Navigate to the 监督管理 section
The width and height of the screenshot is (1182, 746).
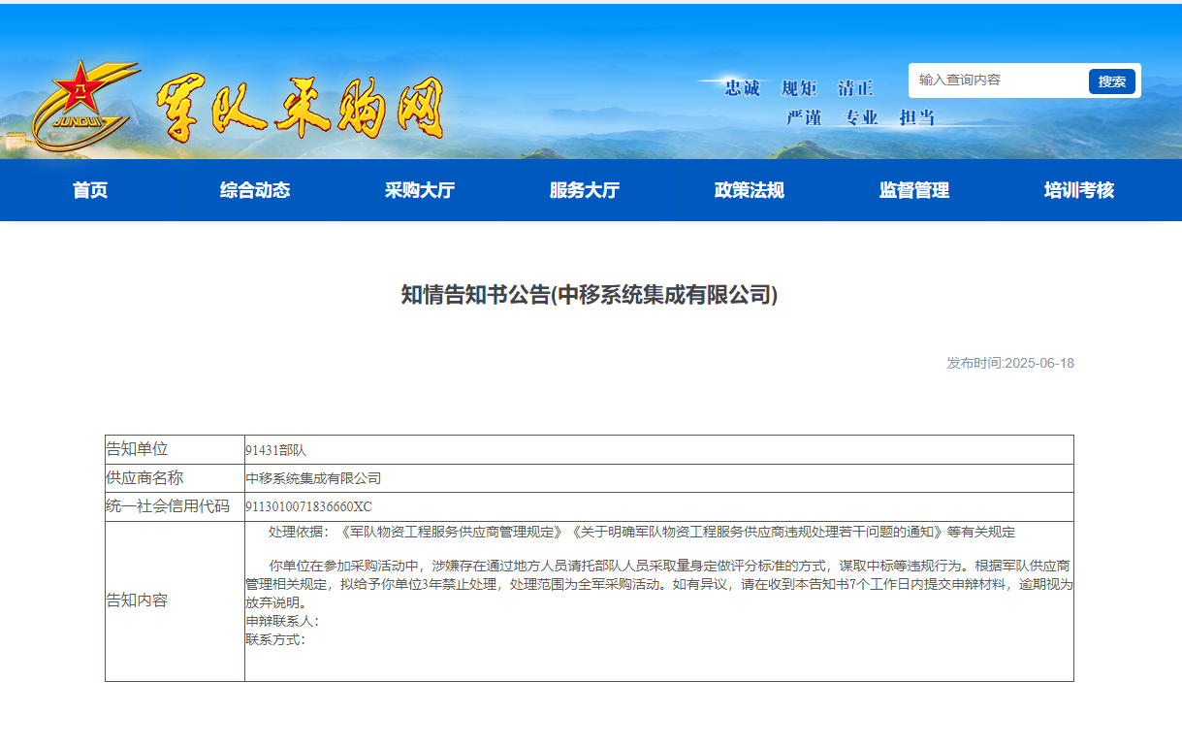(914, 190)
